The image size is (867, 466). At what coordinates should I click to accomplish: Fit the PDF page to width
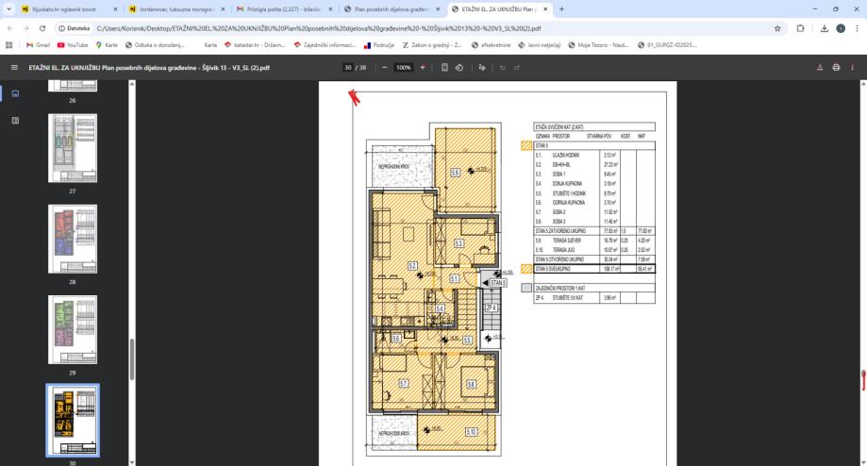pos(444,67)
